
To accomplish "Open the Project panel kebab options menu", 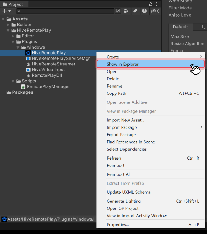I will coord(157,4).
